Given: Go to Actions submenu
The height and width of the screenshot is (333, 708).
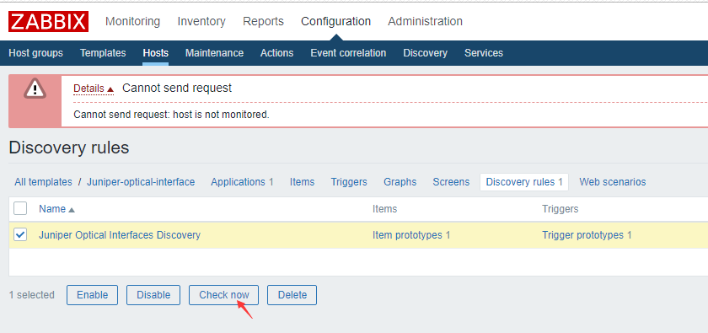Looking at the screenshot, I should 276,53.
